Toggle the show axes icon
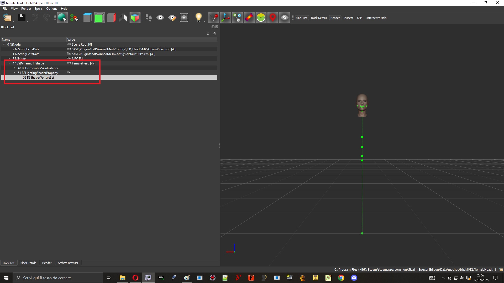 (225, 18)
